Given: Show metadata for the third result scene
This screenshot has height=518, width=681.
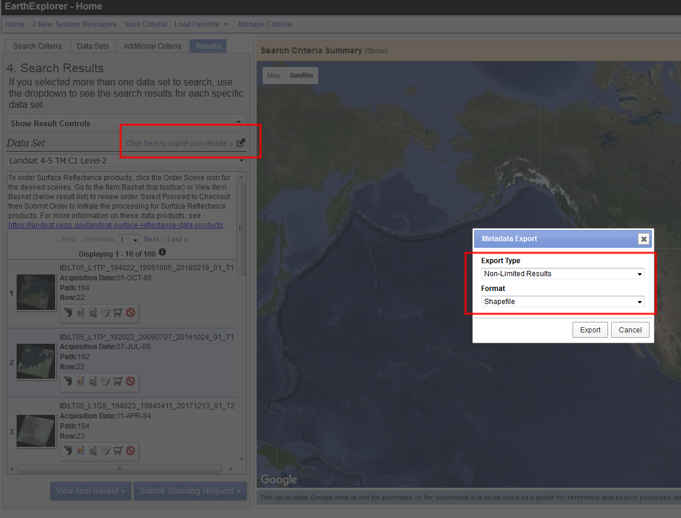Looking at the screenshot, I should tap(105, 450).
